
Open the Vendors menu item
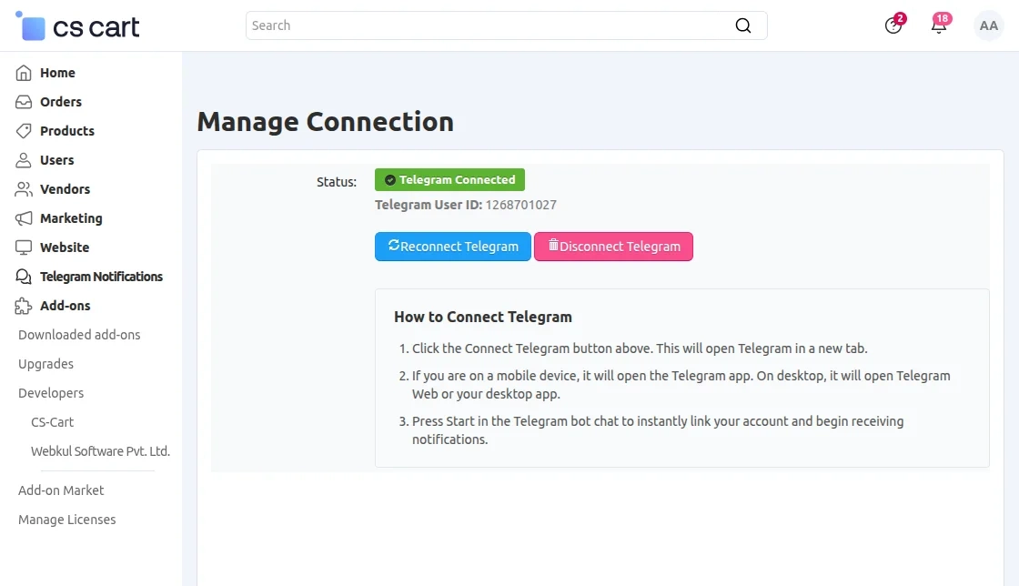click(x=65, y=189)
